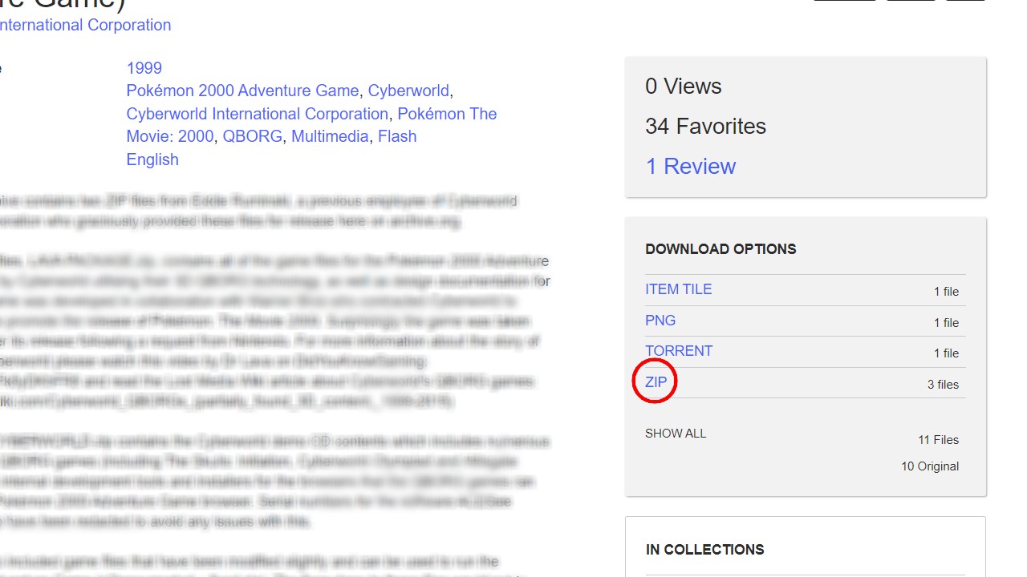Open the QBORG topic link
The image size is (1027, 577).
coord(252,136)
